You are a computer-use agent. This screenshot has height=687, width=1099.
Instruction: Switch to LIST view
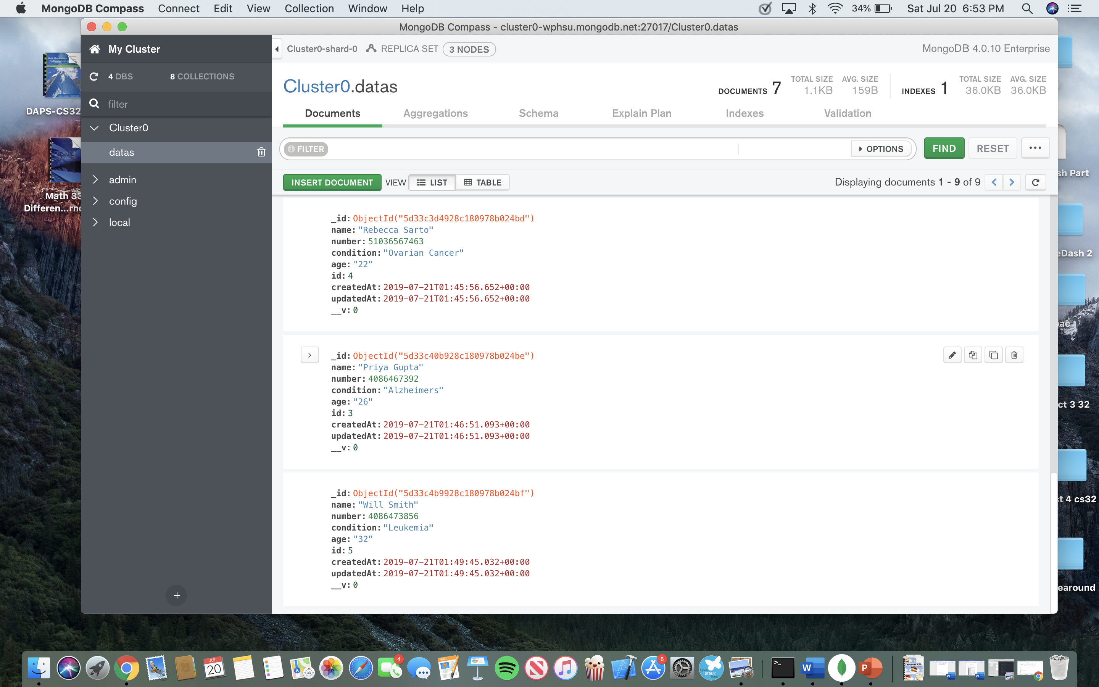[x=432, y=182]
